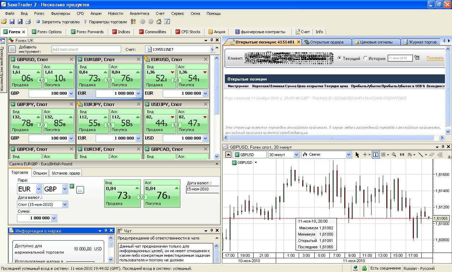Click the Показать link
The width and height of the screenshot is (452, 272).
coord(435,58)
